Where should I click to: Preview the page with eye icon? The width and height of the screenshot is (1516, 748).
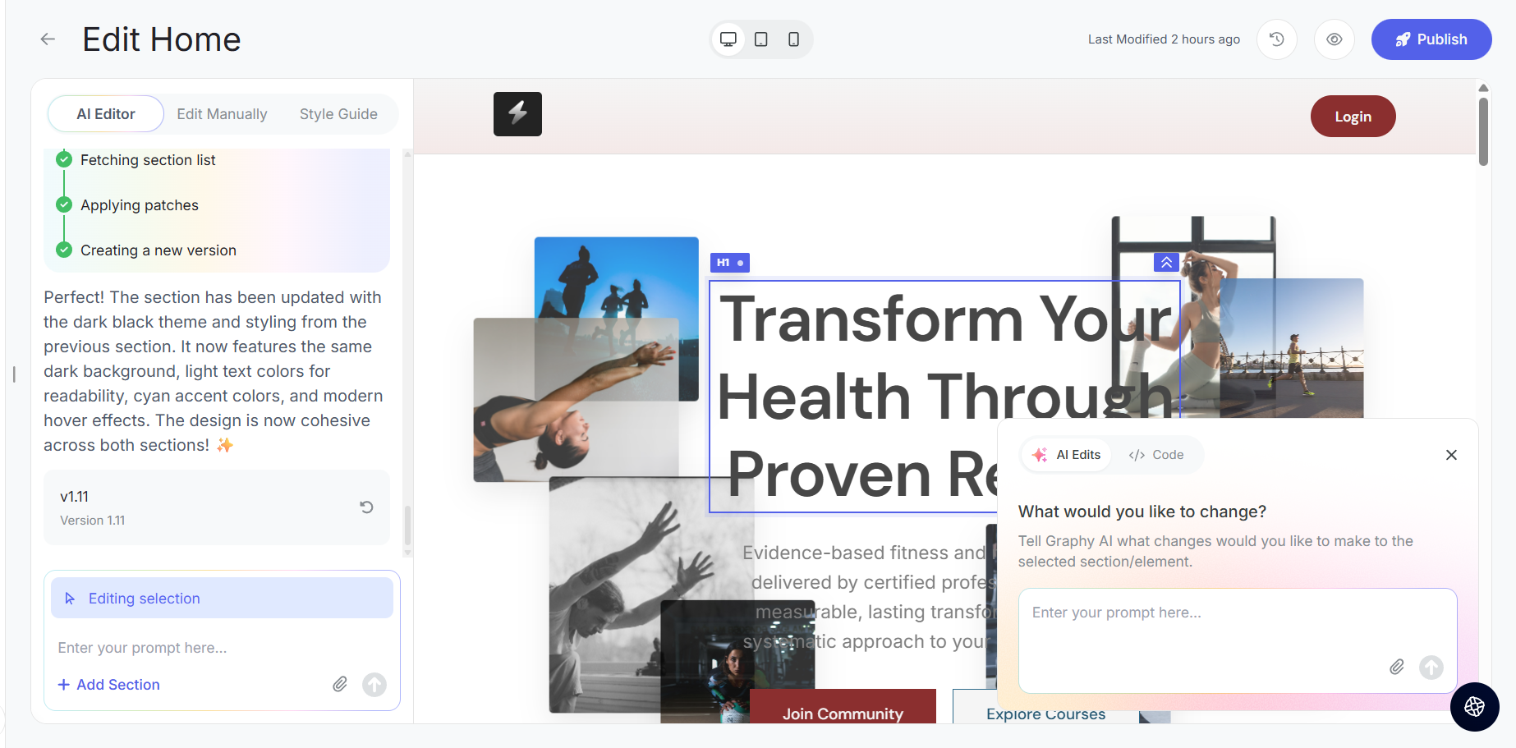click(1335, 39)
